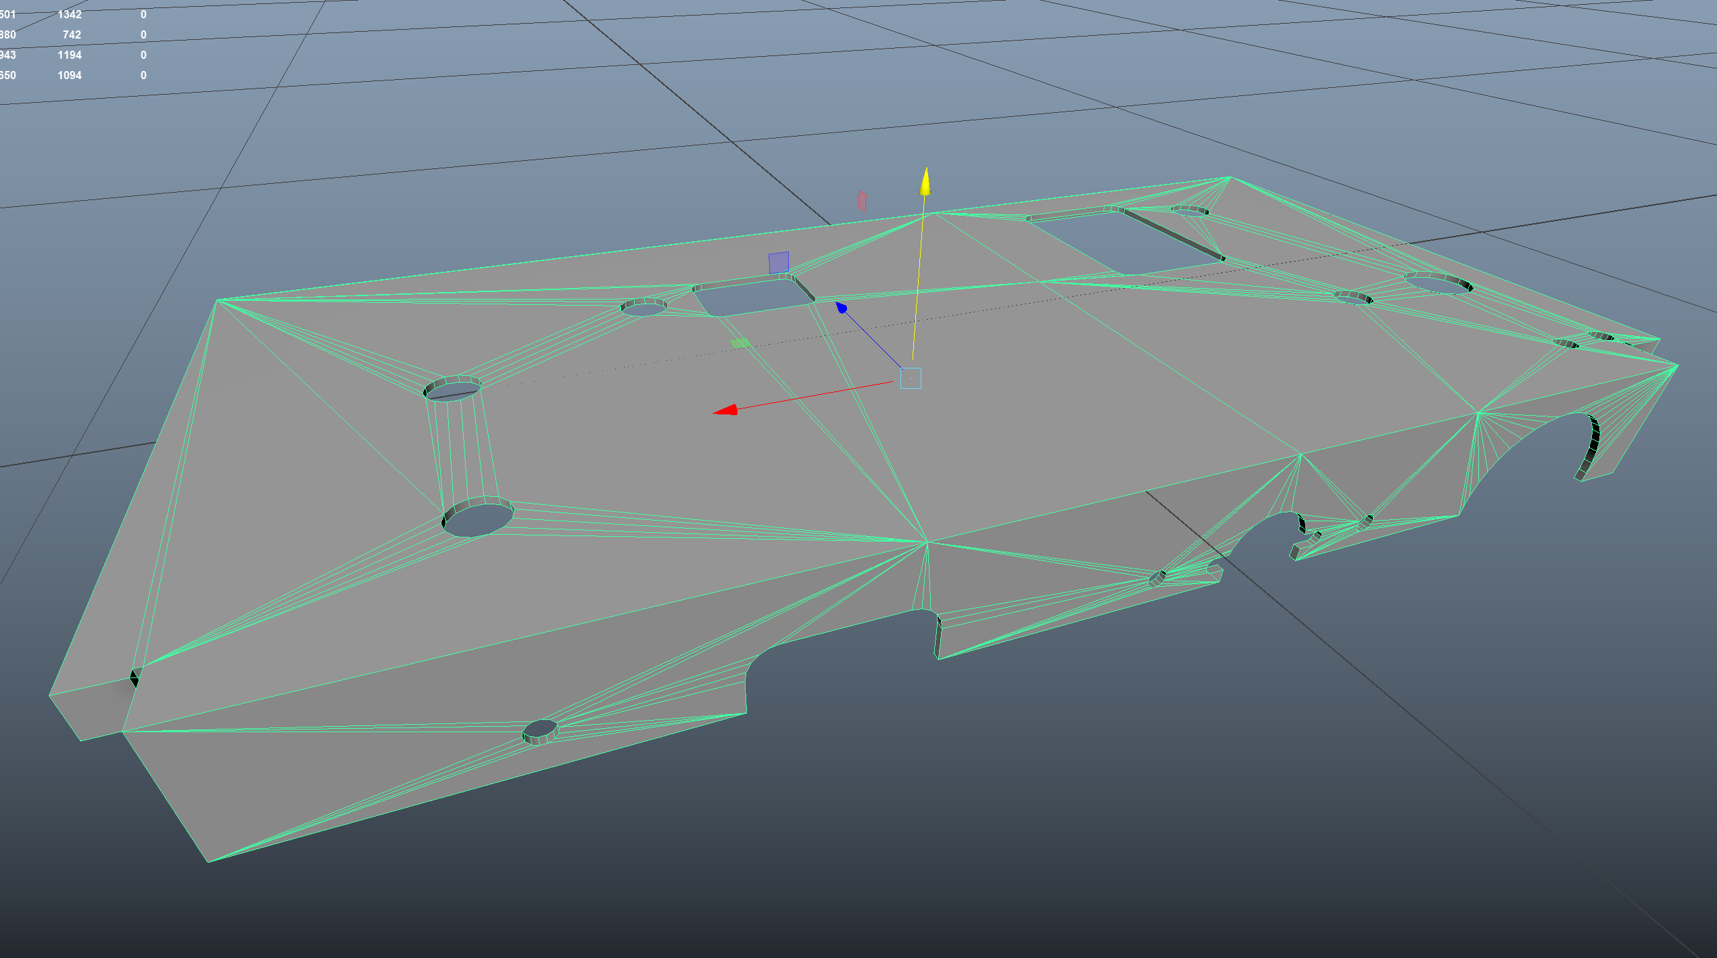Viewport: 1717px width, 958px height.
Task: Select the HUD value 1342
Action: [x=70, y=14]
